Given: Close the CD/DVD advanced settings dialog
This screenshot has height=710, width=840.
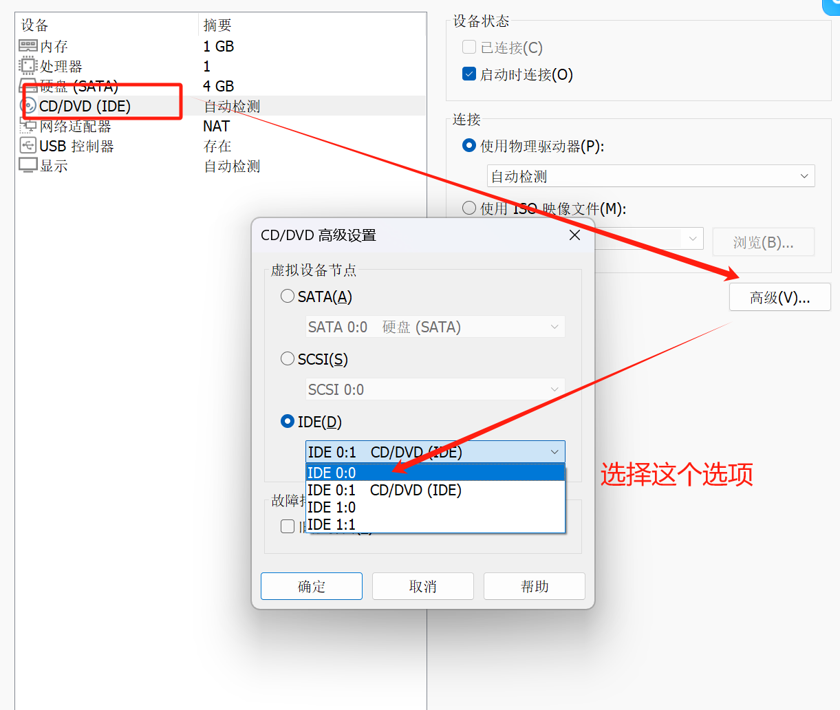Looking at the screenshot, I should (x=575, y=235).
